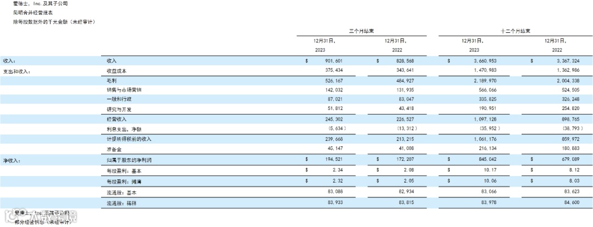Select the gross profit value 484,927

[x=405, y=81]
